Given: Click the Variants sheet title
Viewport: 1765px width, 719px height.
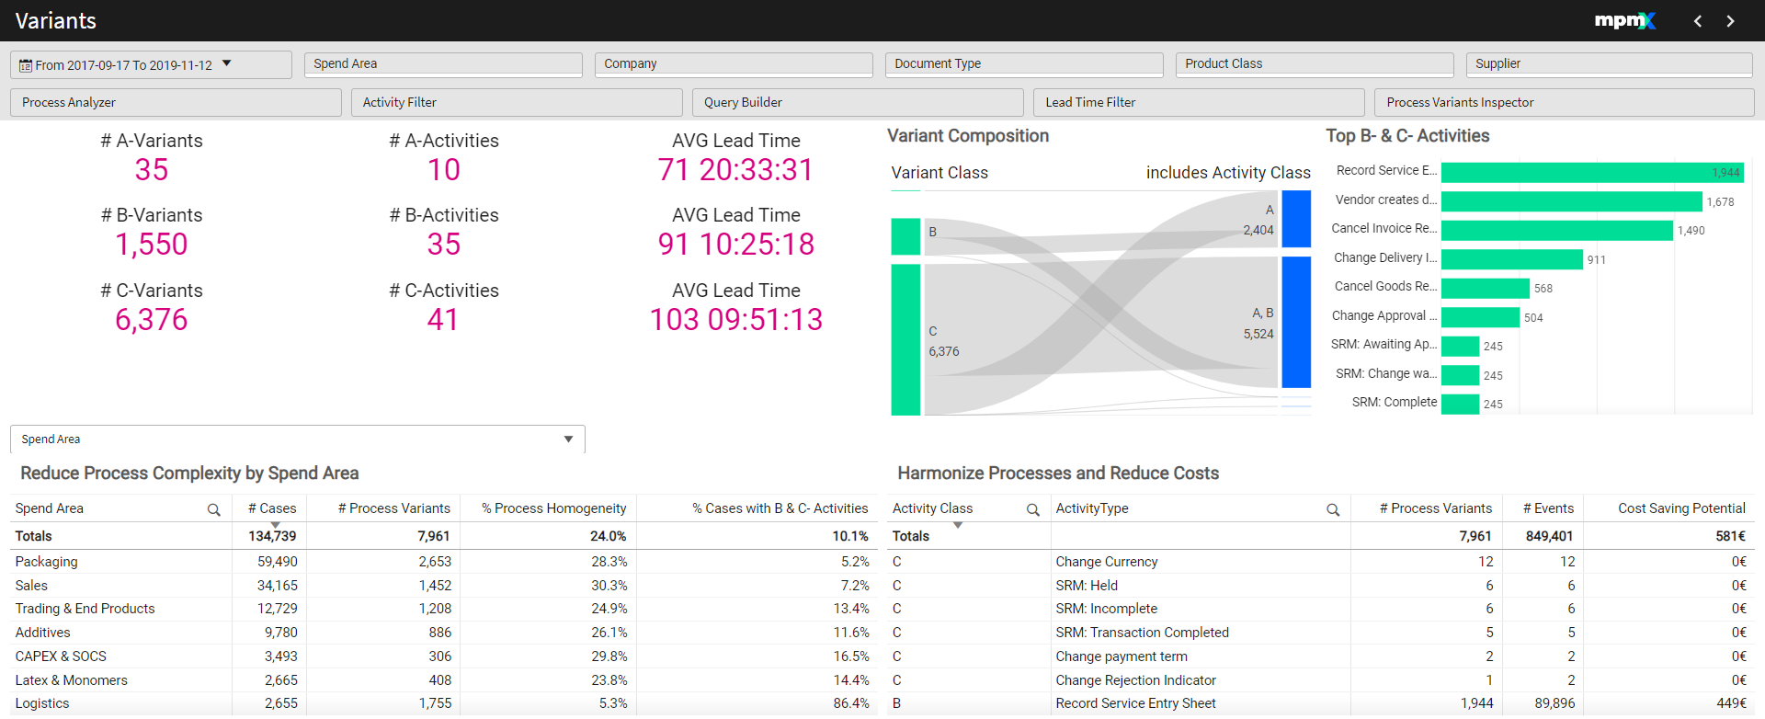Looking at the screenshot, I should coord(55,20).
